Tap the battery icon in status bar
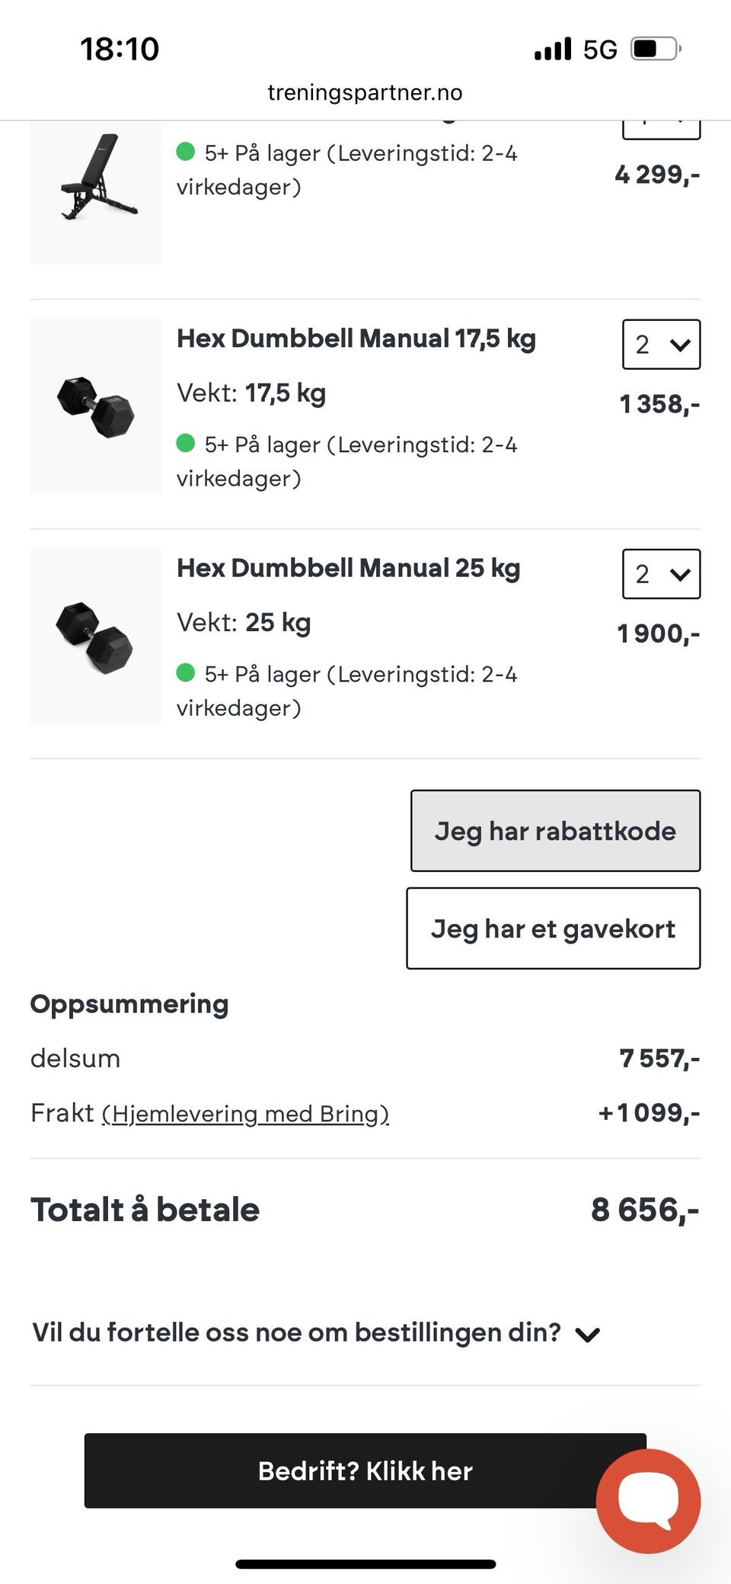Viewport: 731px width, 1584px height. tap(655, 50)
